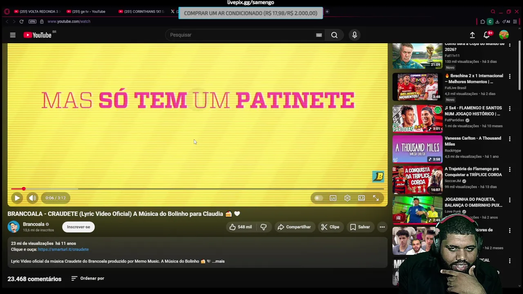Open Ordenar por comments sort menu

(x=88, y=278)
